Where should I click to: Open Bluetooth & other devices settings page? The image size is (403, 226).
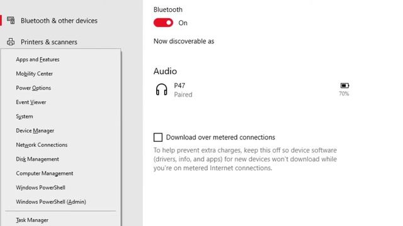[59, 21]
